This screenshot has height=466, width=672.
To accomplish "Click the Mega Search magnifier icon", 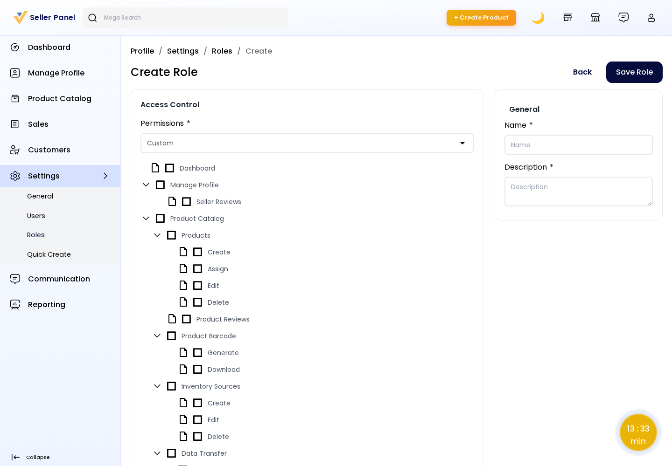I will coord(92,18).
